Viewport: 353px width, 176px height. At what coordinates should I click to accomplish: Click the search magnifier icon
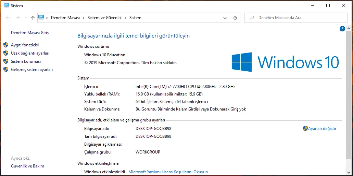click(x=252, y=18)
